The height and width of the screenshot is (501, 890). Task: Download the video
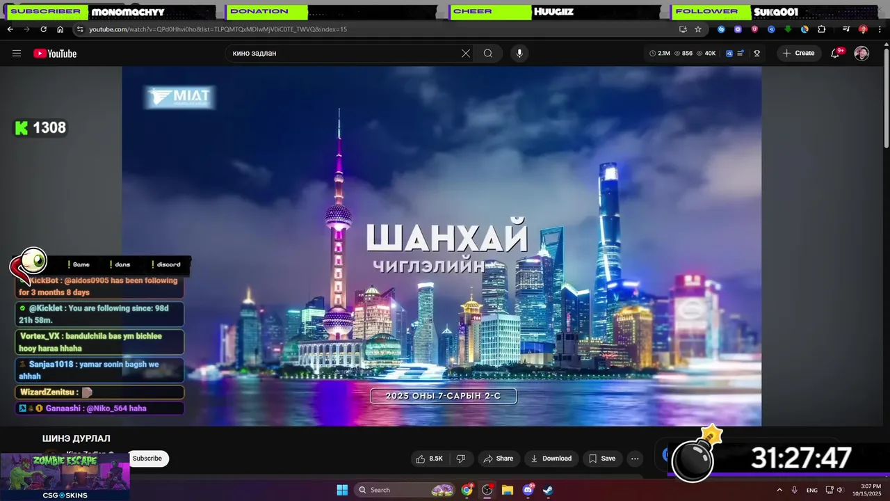(x=551, y=459)
